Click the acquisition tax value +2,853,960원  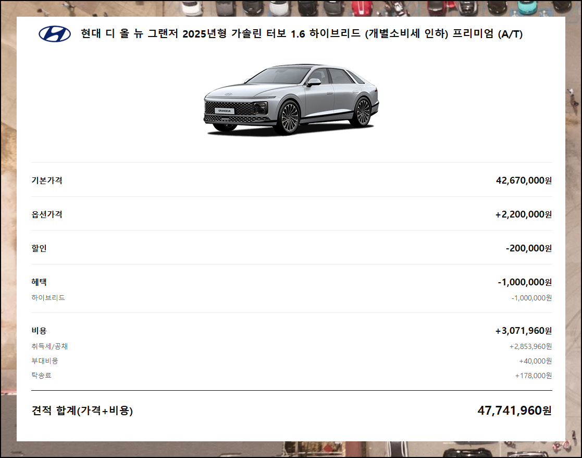pyautogui.click(x=530, y=346)
